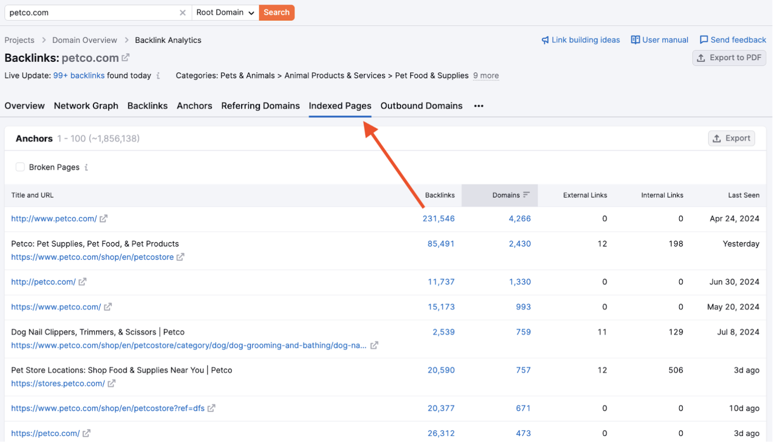Open the Send feedback link
The width and height of the screenshot is (774, 446).
click(x=738, y=40)
